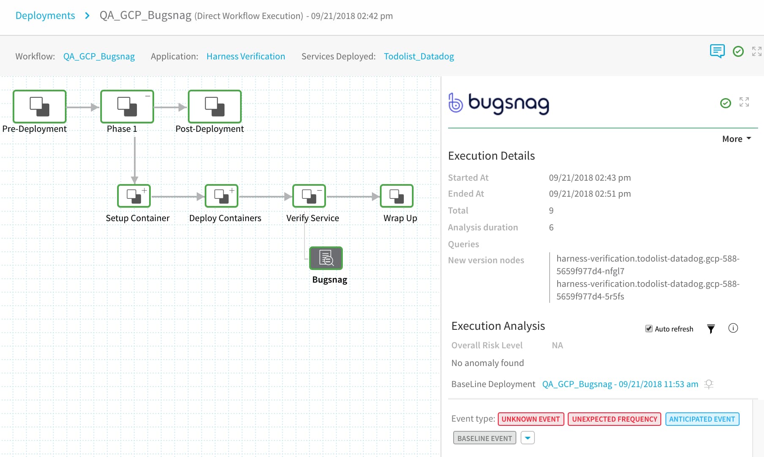The height and width of the screenshot is (457, 764).
Task: Toggle the ANTICIPATED EVENT filter tag
Action: (702, 419)
